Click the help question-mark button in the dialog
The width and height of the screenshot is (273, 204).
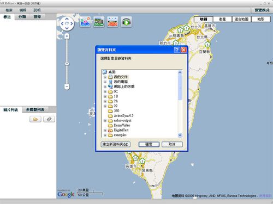point(177,50)
